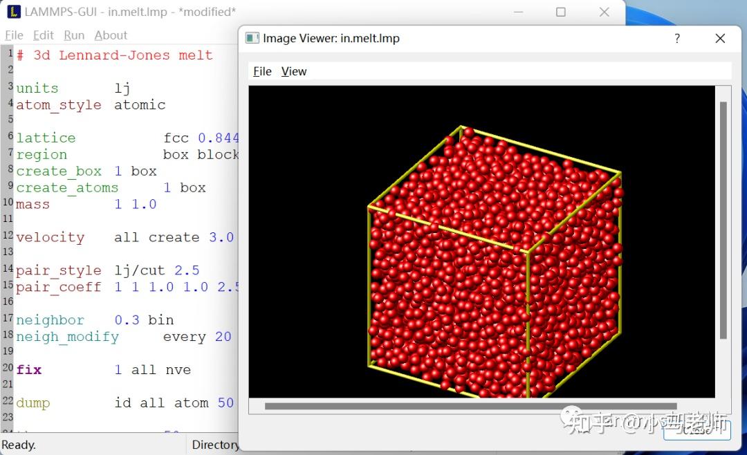Viewport: 747px width, 455px height.
Task: Click the 'velocity' keyword on line 12
Action: click(x=50, y=237)
